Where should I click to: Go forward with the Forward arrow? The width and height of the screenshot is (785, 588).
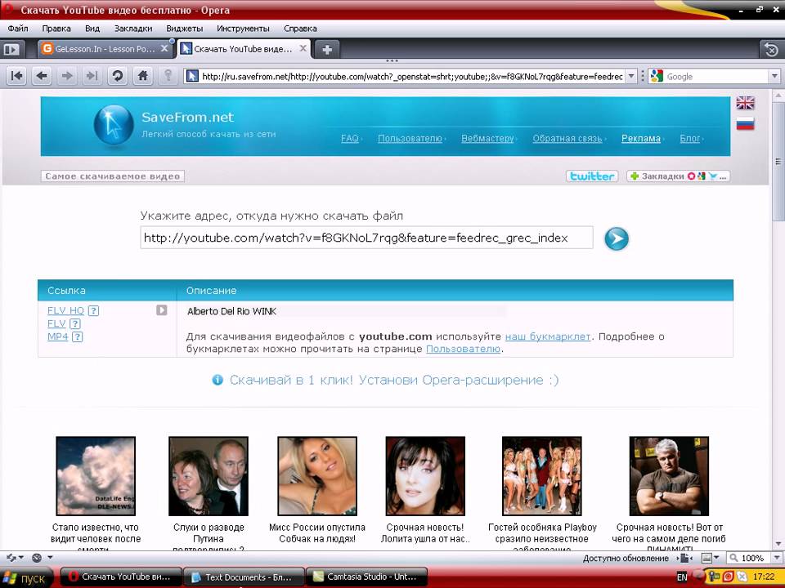point(67,76)
